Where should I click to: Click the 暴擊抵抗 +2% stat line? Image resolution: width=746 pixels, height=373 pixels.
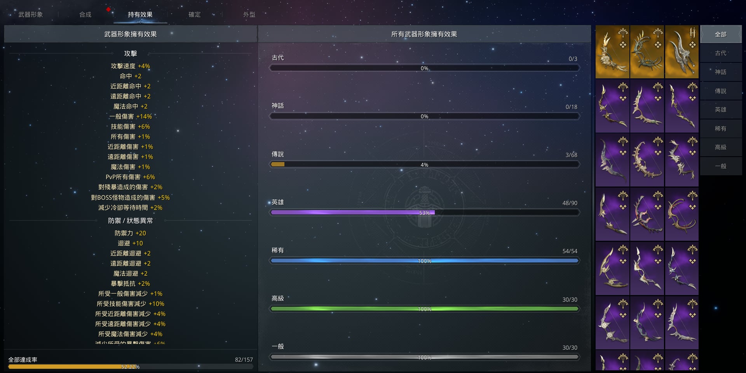[x=131, y=284]
